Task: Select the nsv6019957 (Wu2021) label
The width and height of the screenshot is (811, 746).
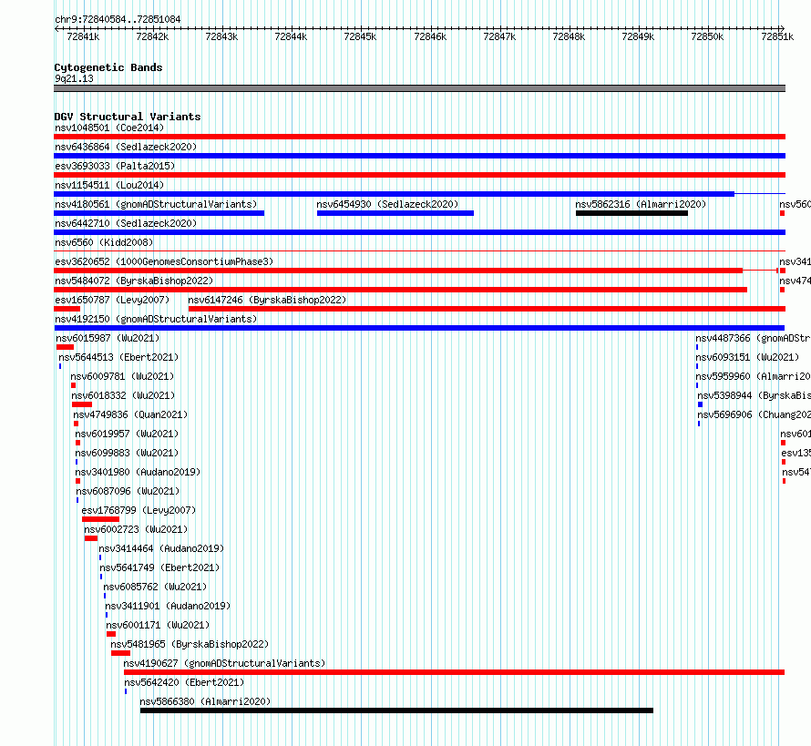Action: point(127,434)
